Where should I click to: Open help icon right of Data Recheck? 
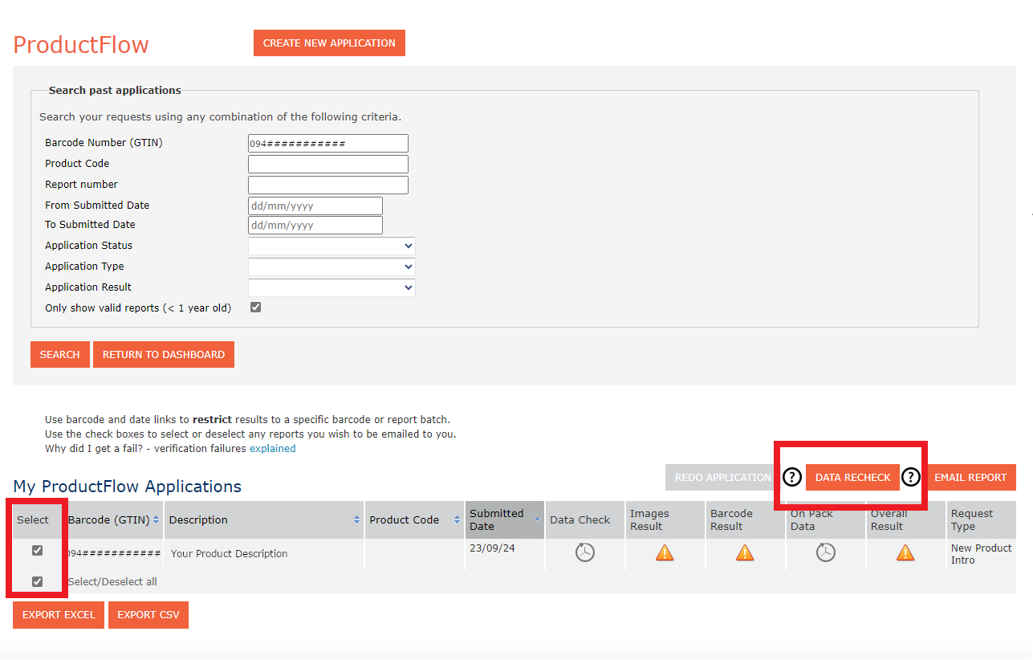(910, 477)
